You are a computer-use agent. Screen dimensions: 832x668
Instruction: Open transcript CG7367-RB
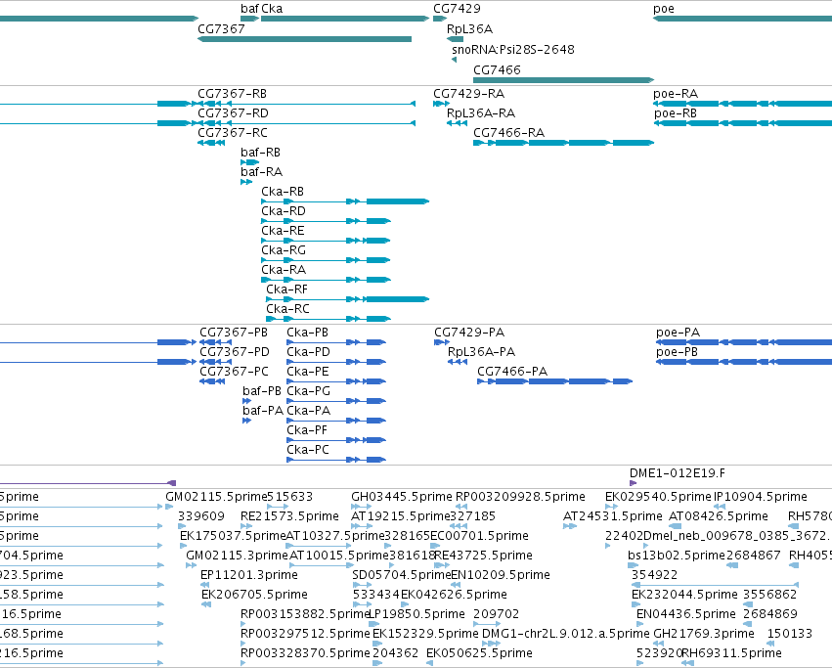[x=232, y=94]
